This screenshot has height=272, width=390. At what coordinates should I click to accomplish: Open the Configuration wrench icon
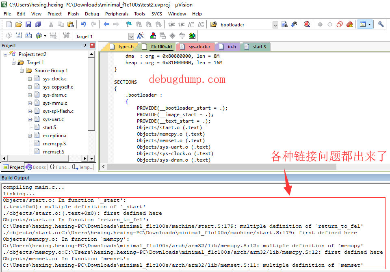click(380, 24)
